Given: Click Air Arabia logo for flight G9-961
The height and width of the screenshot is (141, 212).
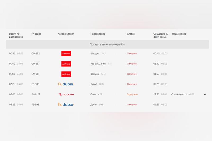Looking at the screenshot, I should (66, 74).
